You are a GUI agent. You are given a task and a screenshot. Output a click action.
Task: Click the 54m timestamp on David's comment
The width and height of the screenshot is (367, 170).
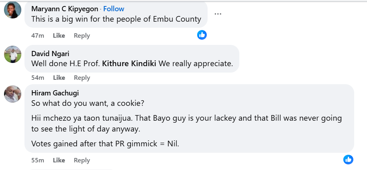coord(38,78)
